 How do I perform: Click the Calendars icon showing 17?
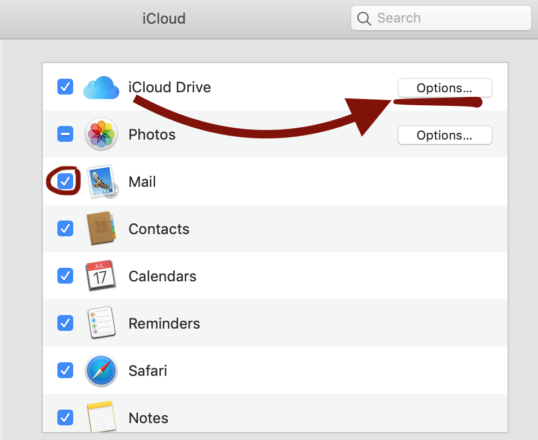click(101, 276)
